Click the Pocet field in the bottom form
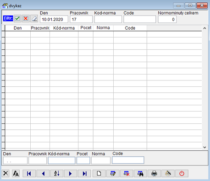This screenshot has width=210, height=181. click(83, 160)
